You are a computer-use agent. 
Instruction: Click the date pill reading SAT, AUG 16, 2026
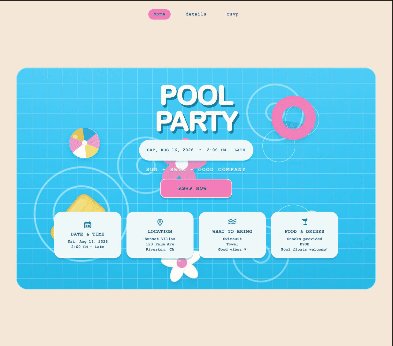point(196,150)
